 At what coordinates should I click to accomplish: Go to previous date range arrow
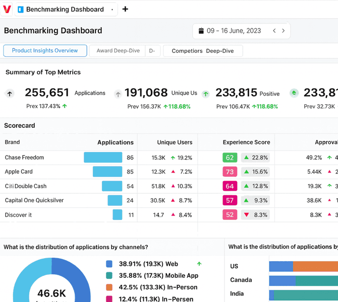click(x=274, y=31)
